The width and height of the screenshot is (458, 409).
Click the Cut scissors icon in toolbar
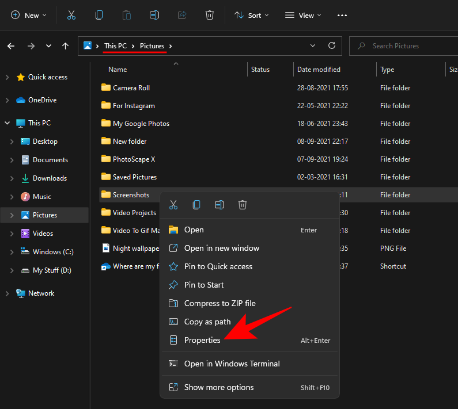(71, 16)
